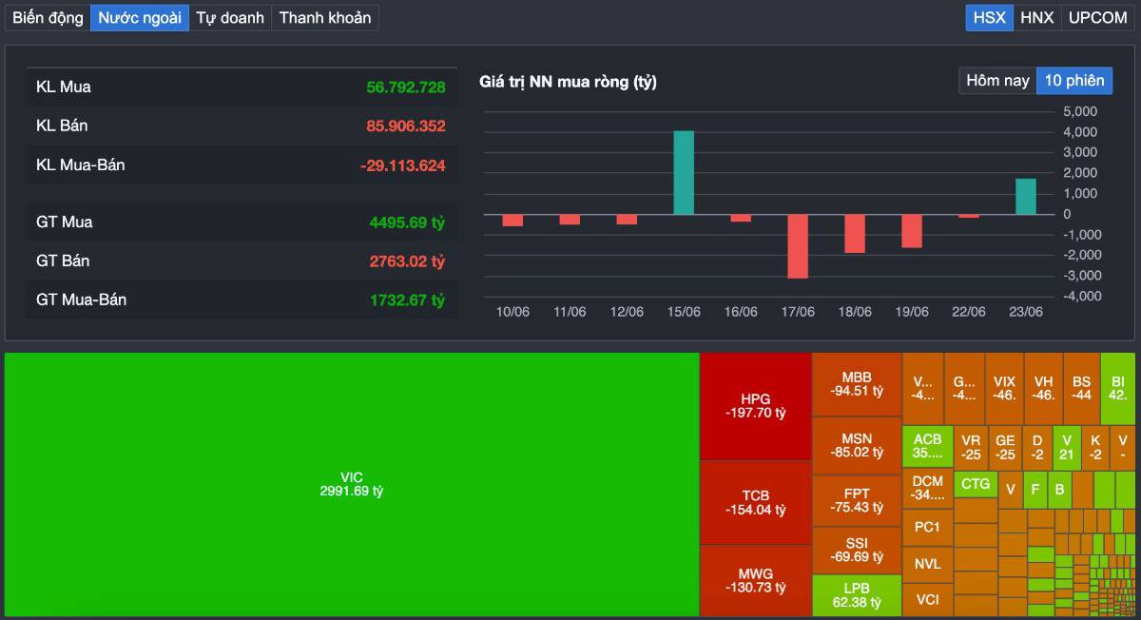
Task: Show Hôm nay chart view
Action: coord(997,81)
